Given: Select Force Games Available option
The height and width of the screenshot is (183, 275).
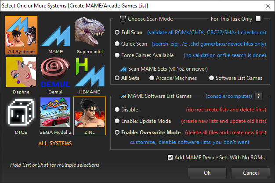Looking at the screenshot, I should [x=117, y=55].
